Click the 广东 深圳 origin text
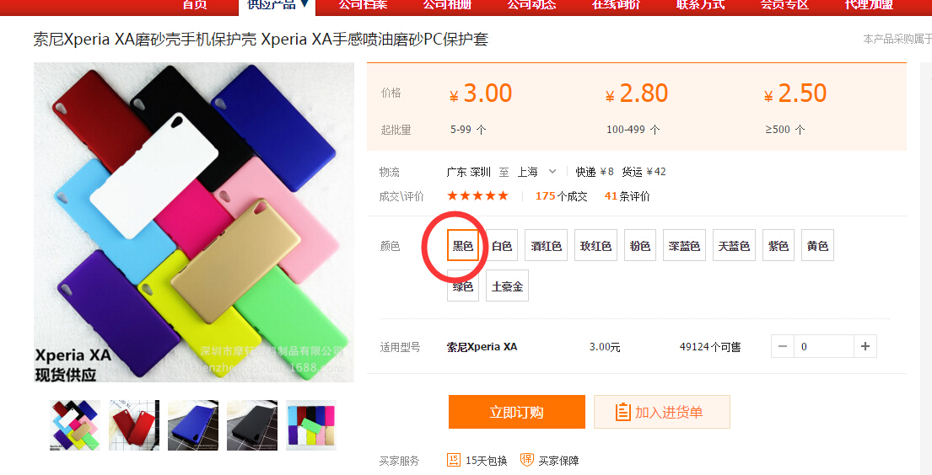932x475 pixels. click(468, 172)
